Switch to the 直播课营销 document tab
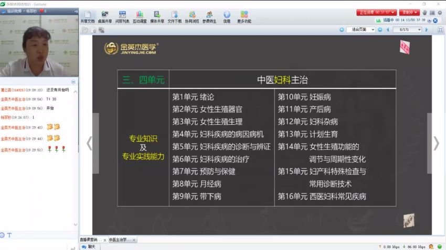Image resolution: width=446 pixels, height=250 pixels. [90, 240]
